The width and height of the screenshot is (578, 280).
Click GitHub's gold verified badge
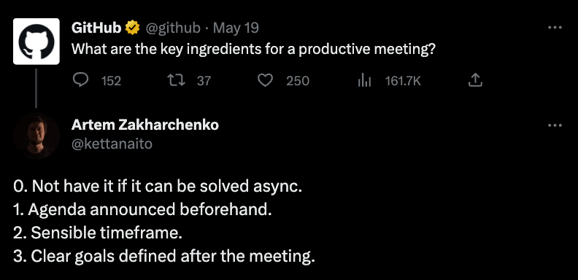tap(133, 28)
